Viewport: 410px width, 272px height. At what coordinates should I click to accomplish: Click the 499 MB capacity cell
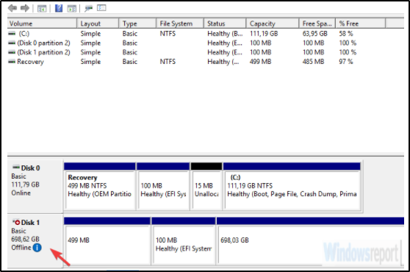(x=260, y=62)
